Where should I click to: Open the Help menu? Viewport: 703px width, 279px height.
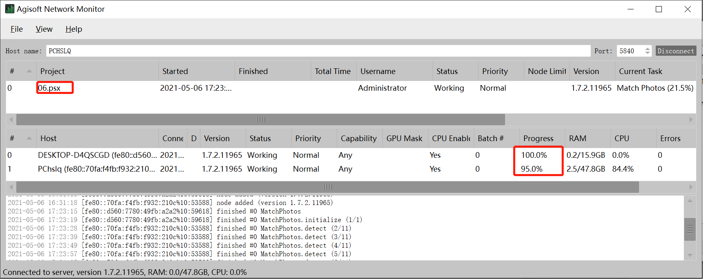point(74,29)
